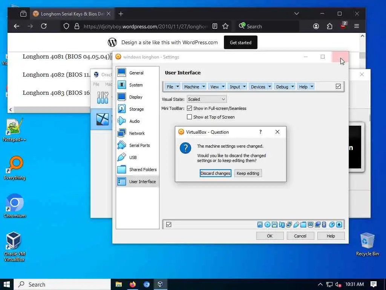
Task: Click the File menu toggle in menu bar editor
Action: pyautogui.click(x=170, y=86)
